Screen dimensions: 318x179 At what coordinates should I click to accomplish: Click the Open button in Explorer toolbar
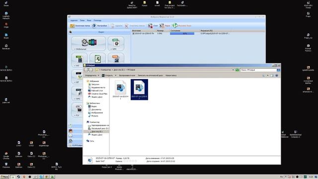click(x=107, y=76)
